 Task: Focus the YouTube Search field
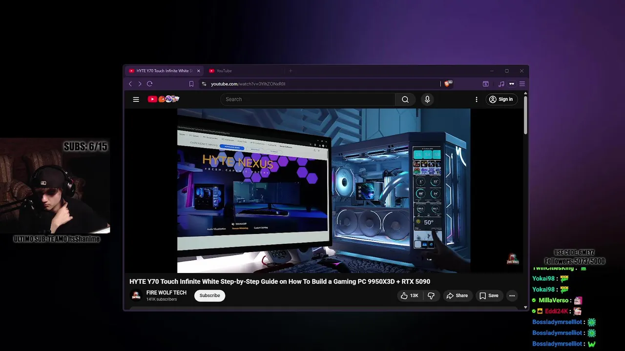click(x=308, y=99)
